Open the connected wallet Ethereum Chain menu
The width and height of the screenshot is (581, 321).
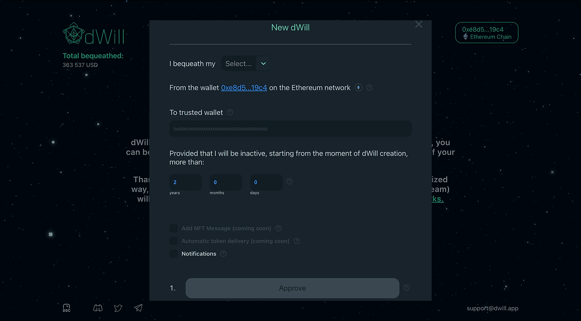(487, 33)
